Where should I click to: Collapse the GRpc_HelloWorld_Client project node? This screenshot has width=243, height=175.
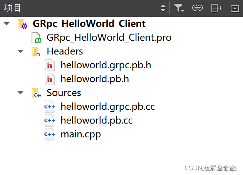[7, 24]
